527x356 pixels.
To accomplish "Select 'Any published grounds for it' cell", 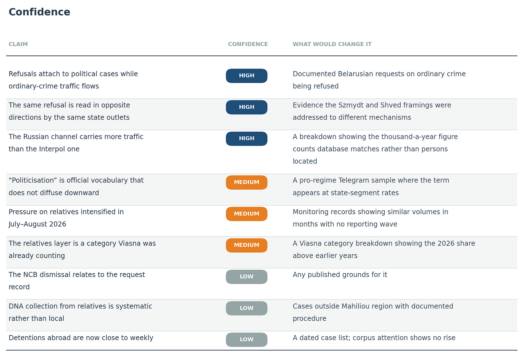I will coord(340,275).
